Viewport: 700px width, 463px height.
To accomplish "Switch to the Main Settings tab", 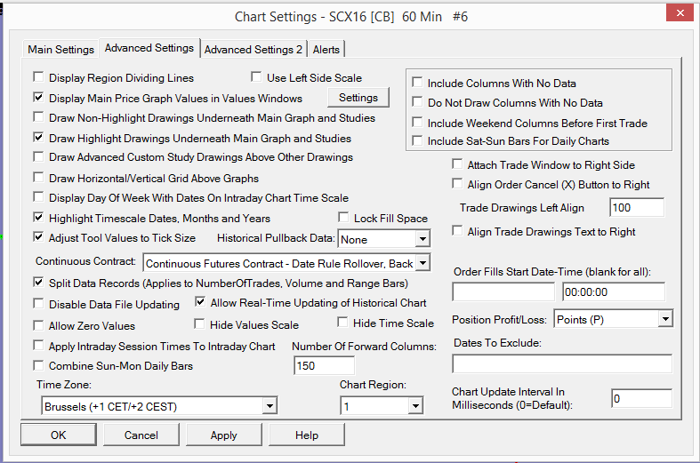I will click(x=60, y=49).
